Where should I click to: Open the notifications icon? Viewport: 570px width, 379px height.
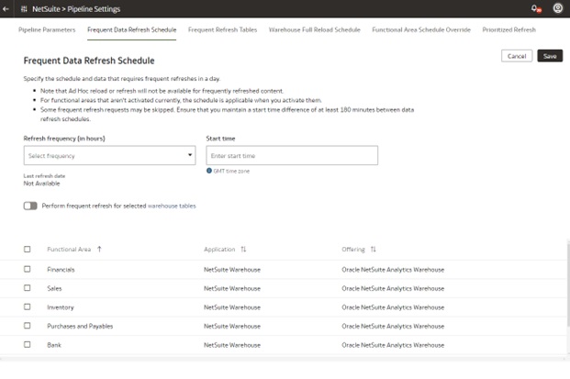535,8
